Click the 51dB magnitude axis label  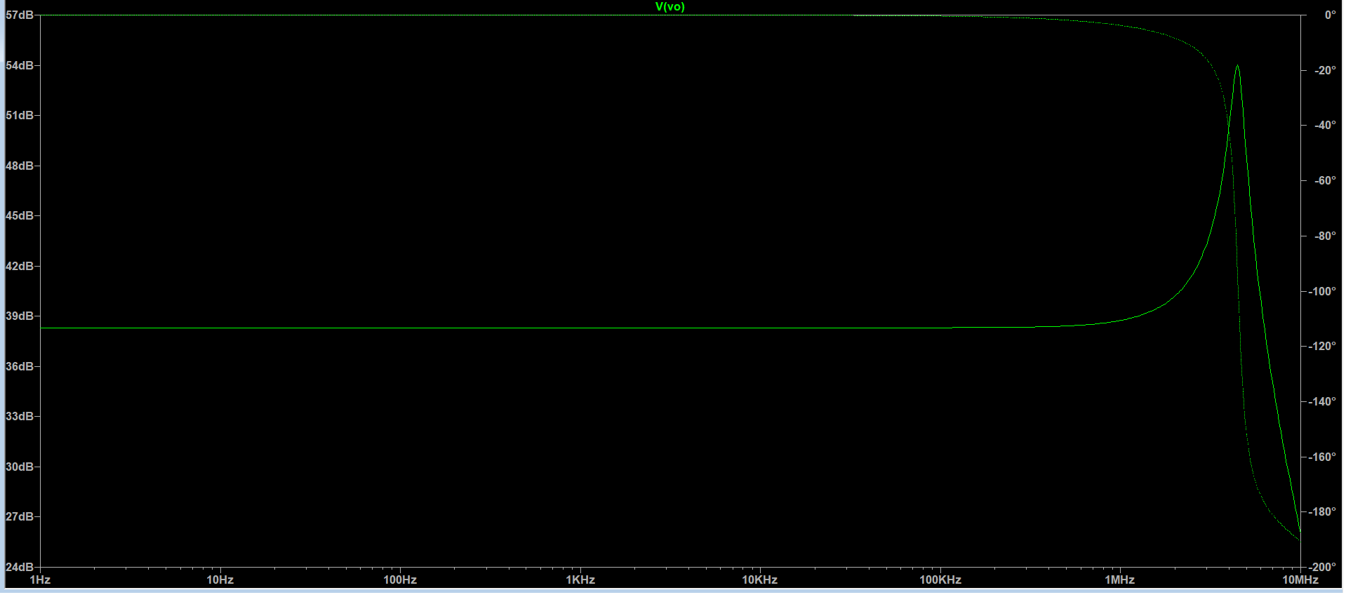coord(20,115)
